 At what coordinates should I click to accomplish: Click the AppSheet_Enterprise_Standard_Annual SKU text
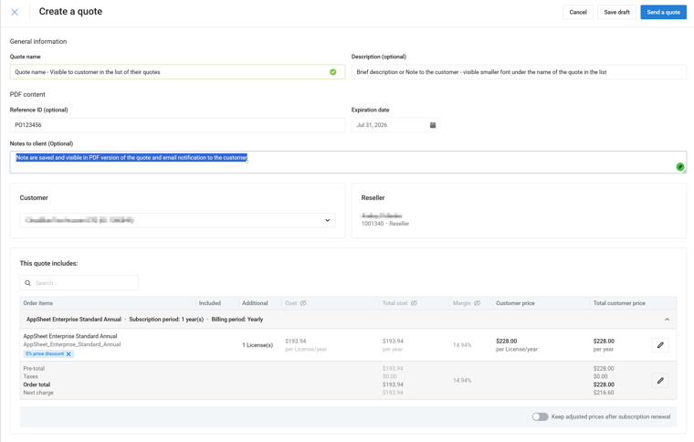(72, 344)
